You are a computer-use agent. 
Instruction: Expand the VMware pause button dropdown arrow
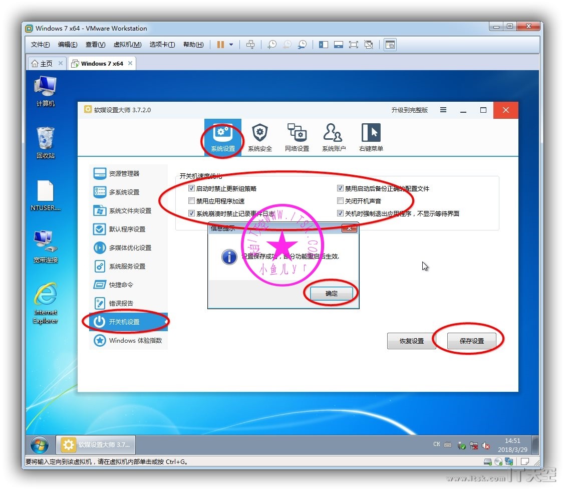231,45
